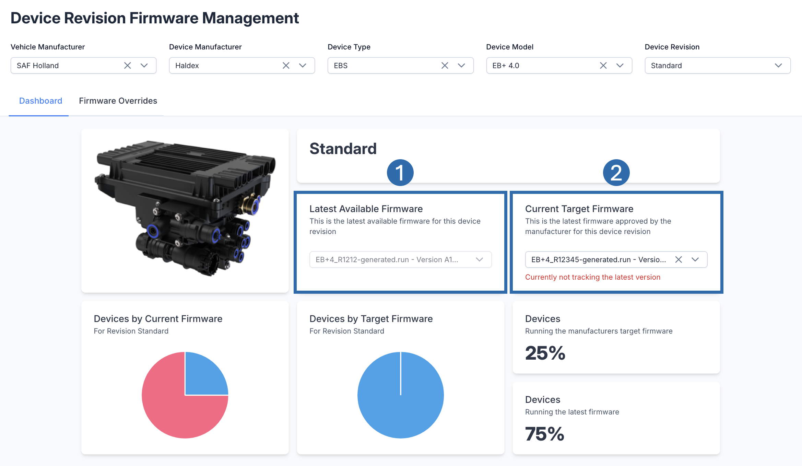
Task: Clear the Current Target Firmware selection
Action: click(x=678, y=259)
